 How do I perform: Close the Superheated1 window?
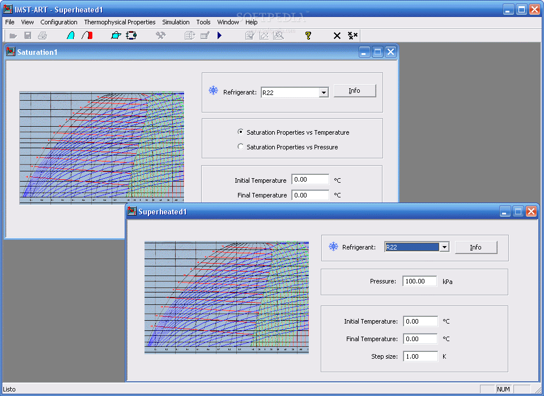(531, 212)
